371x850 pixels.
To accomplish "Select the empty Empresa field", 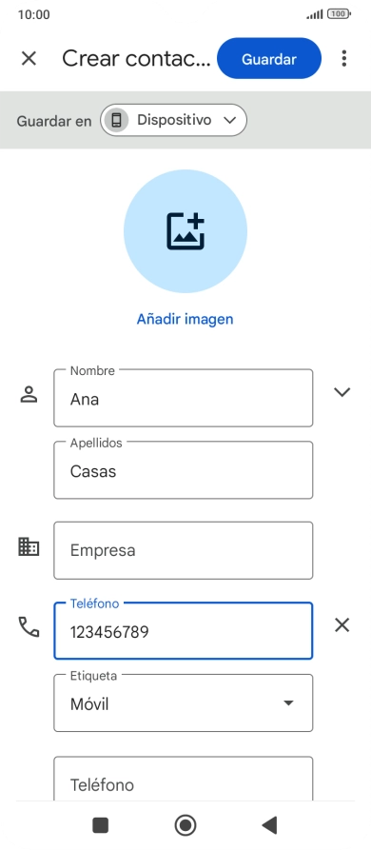I will [183, 550].
